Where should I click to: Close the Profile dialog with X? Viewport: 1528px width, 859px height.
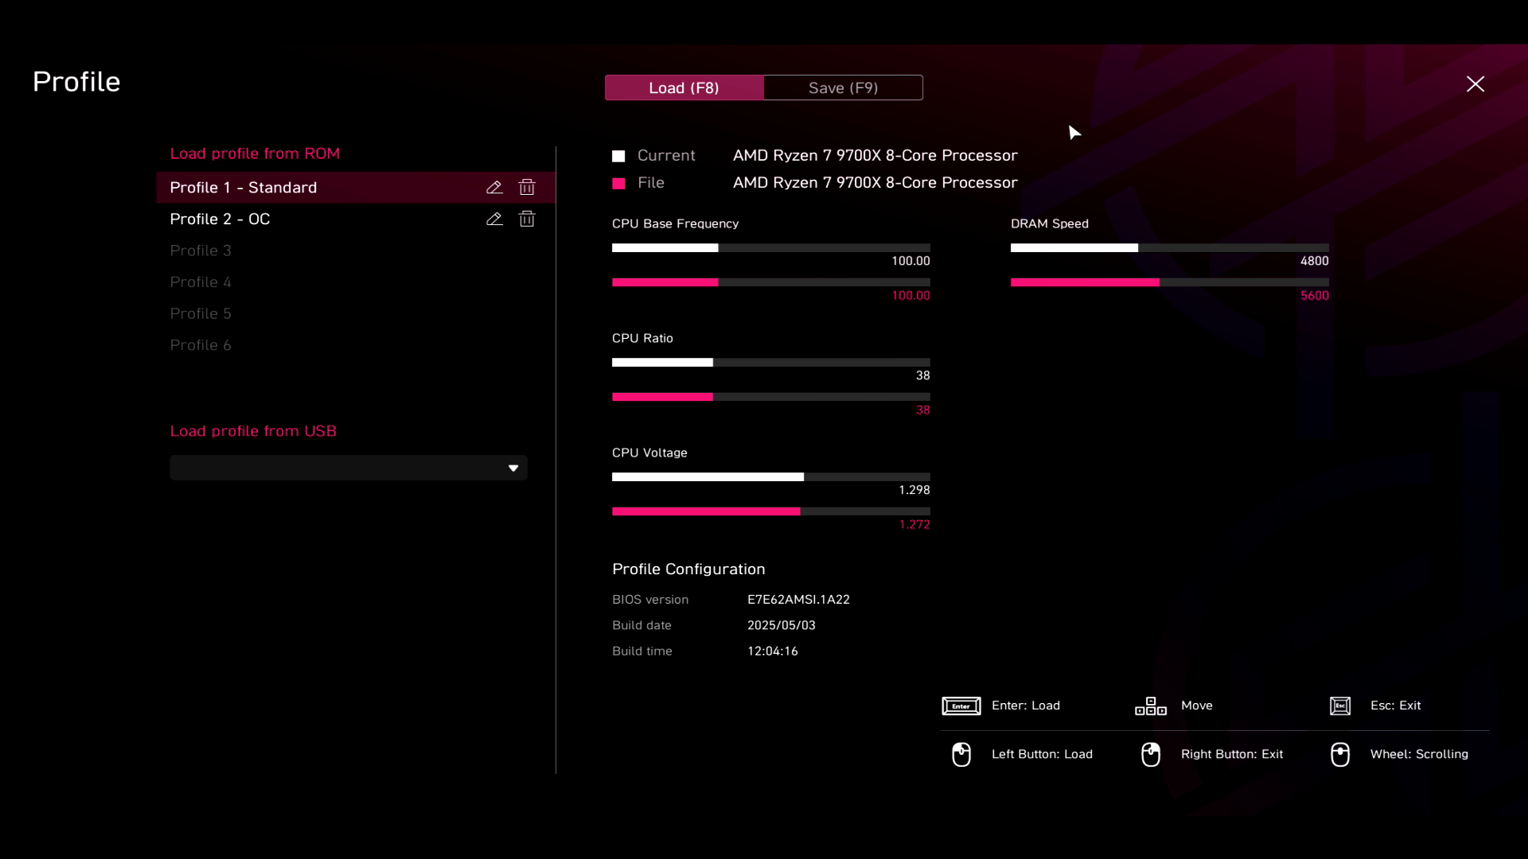pos(1475,84)
